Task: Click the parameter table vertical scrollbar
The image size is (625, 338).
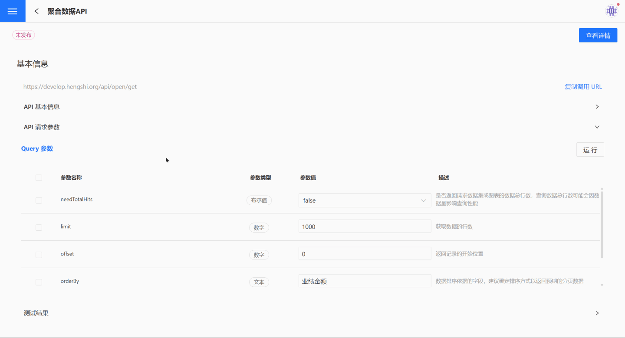Action: point(602,224)
